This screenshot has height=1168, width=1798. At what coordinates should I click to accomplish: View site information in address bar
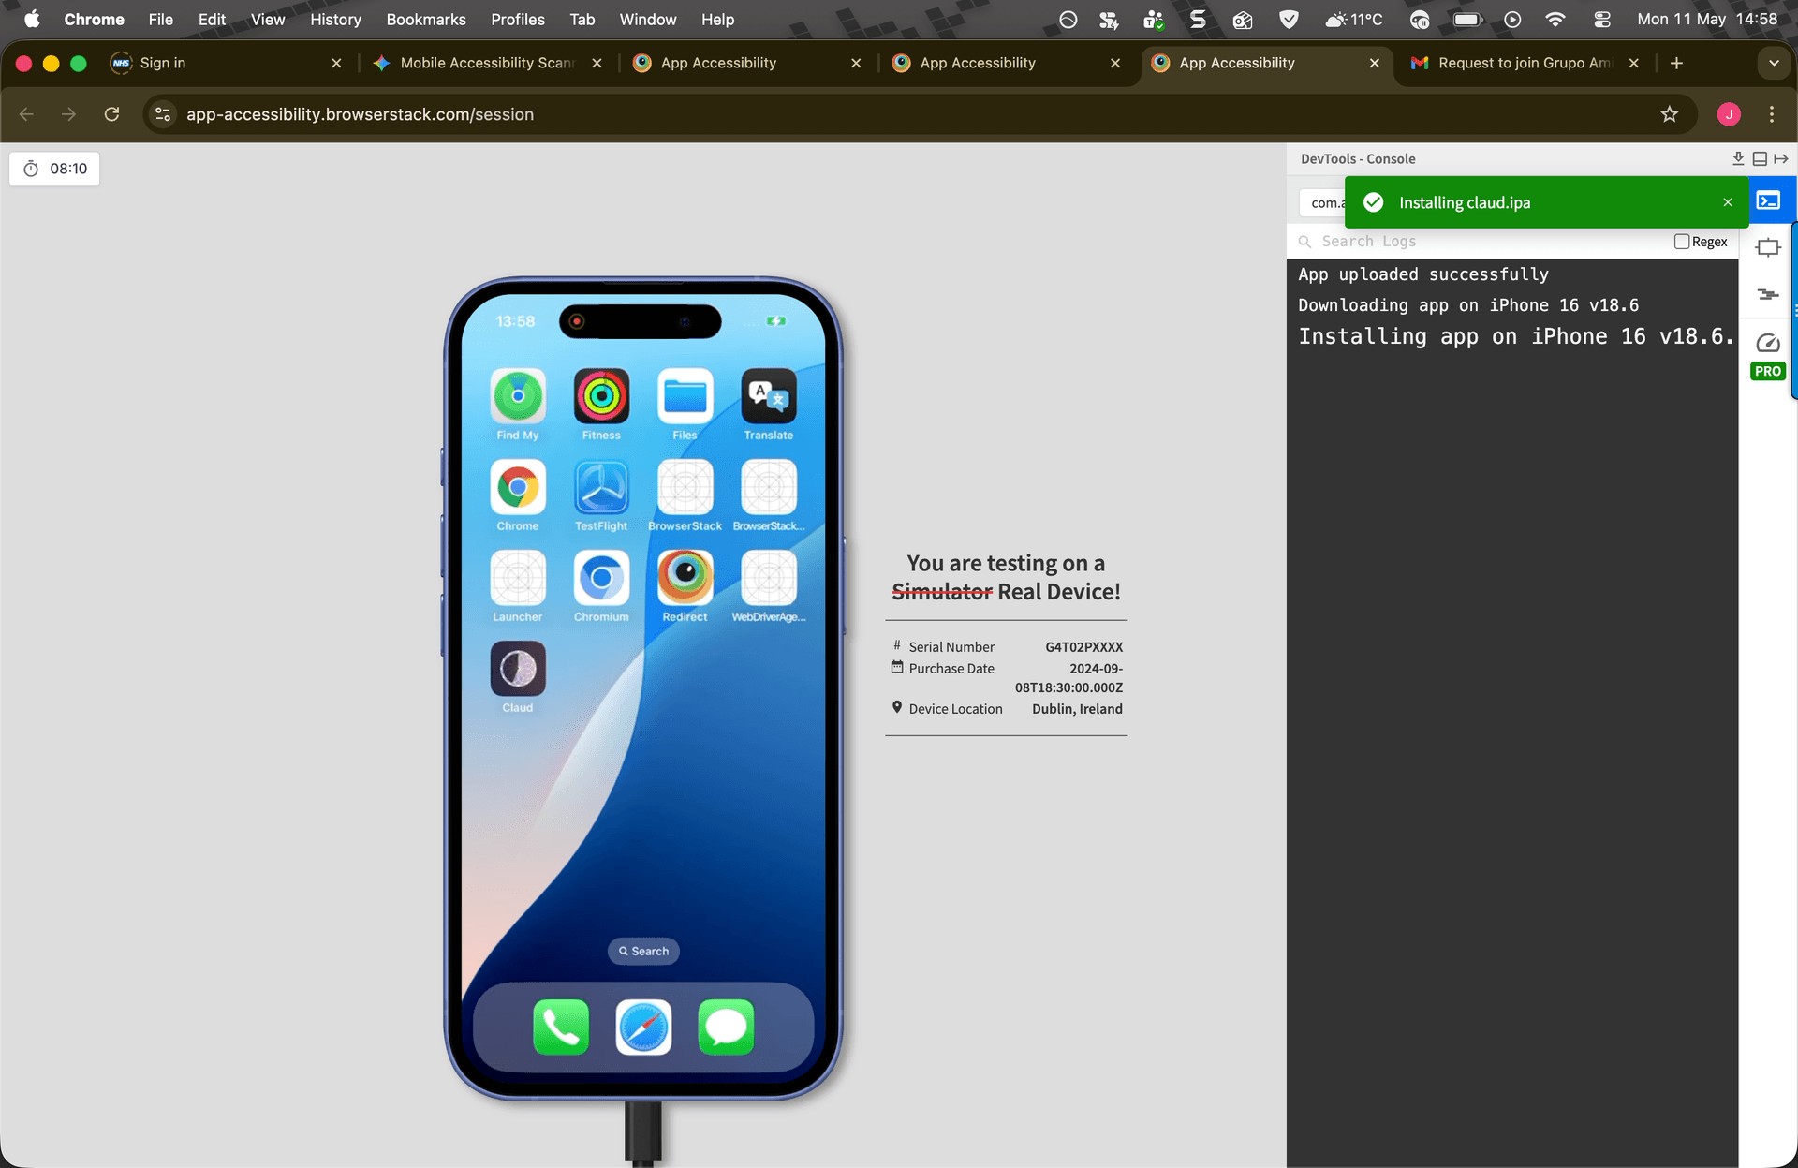[163, 114]
